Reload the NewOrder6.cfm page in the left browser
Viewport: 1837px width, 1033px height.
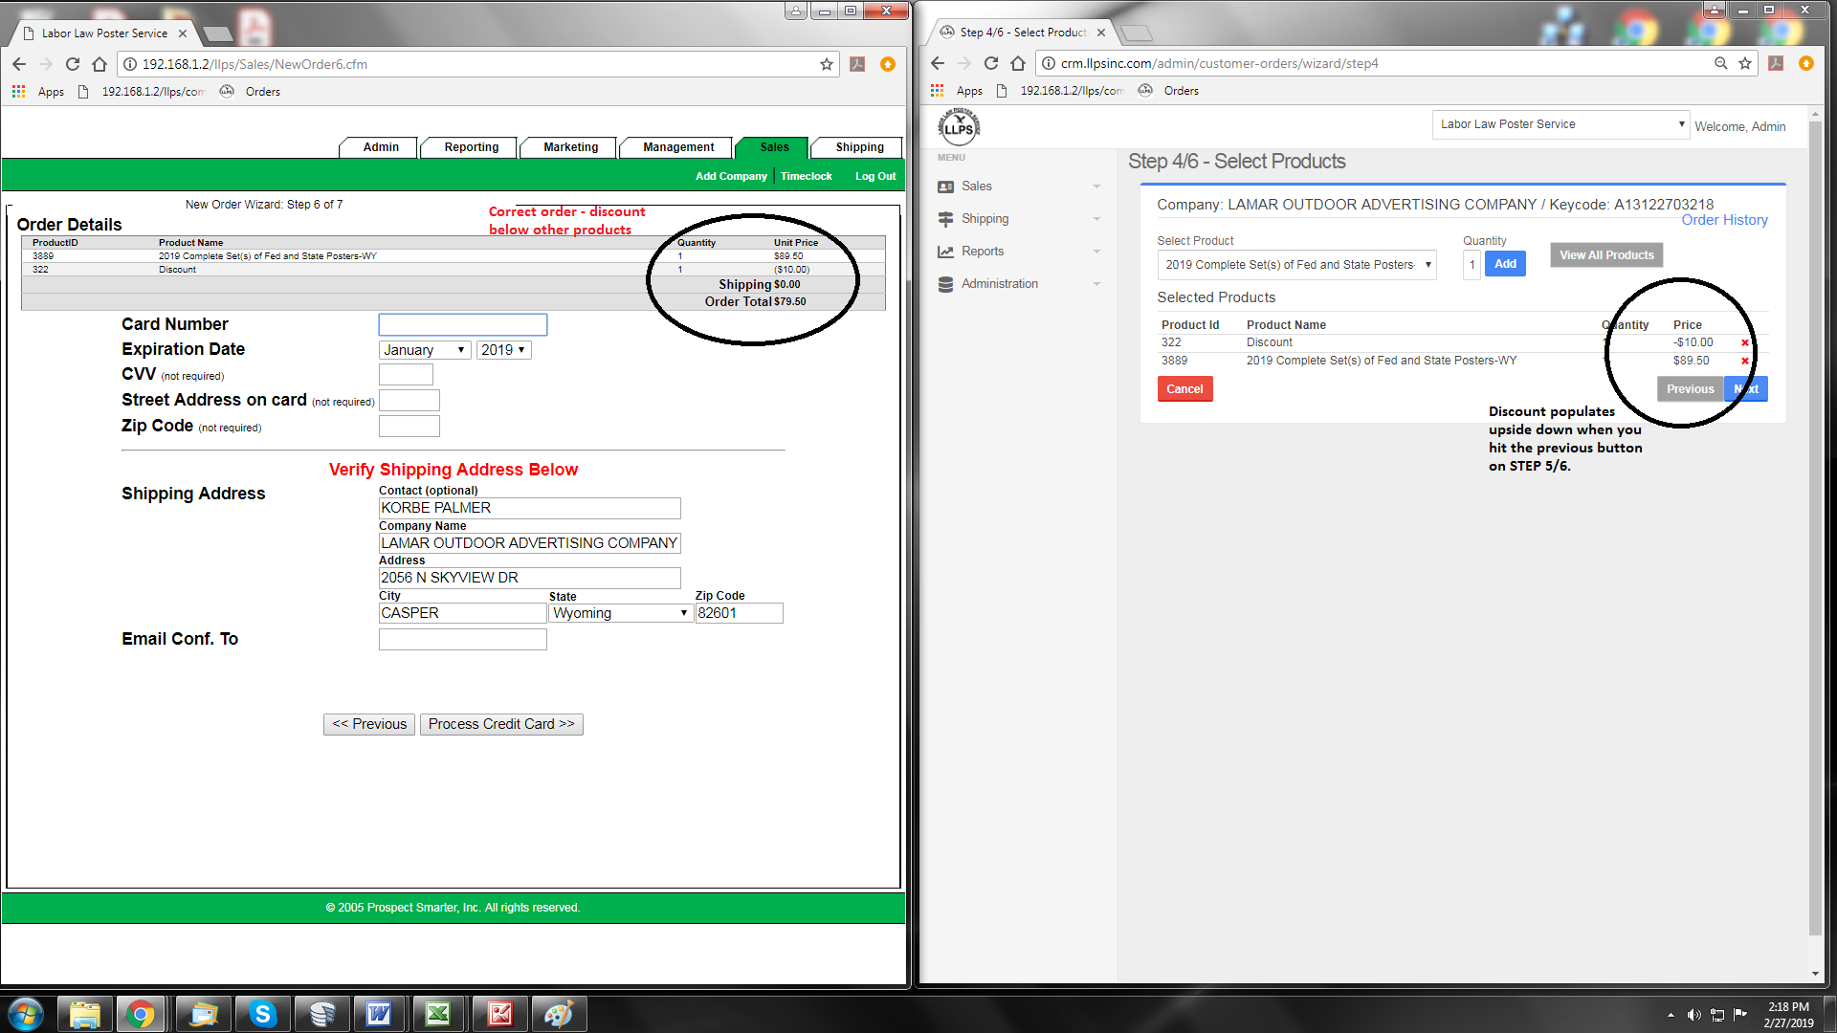point(73,64)
